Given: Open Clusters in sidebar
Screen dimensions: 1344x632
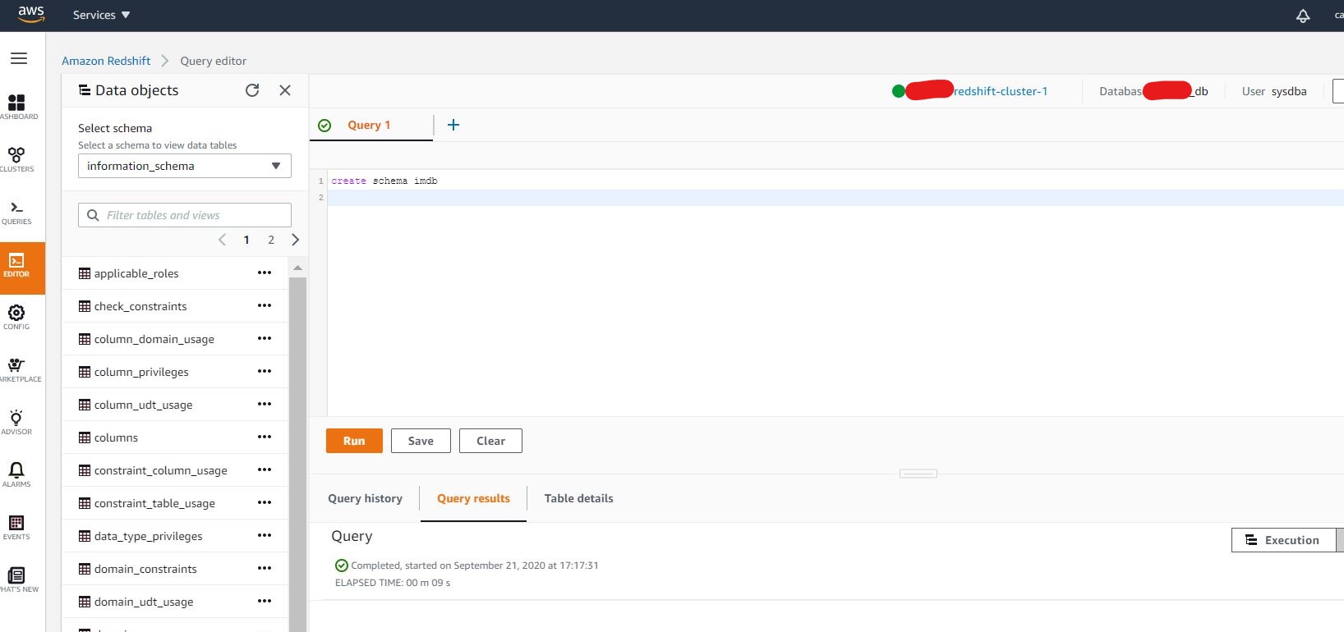Looking at the screenshot, I should coord(17,160).
